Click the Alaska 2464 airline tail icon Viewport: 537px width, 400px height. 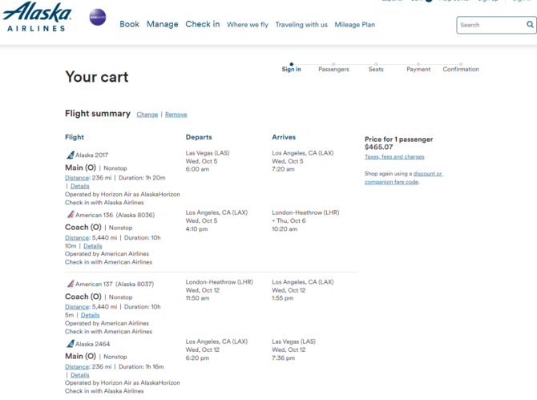[x=70, y=344]
